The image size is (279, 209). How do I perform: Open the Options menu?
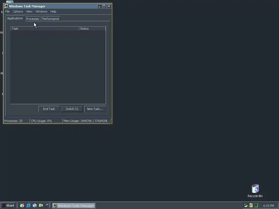(18, 11)
